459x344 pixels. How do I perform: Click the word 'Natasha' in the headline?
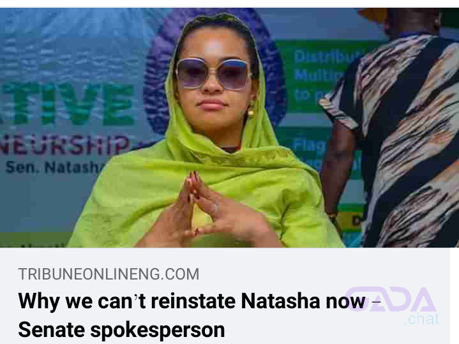point(280,301)
